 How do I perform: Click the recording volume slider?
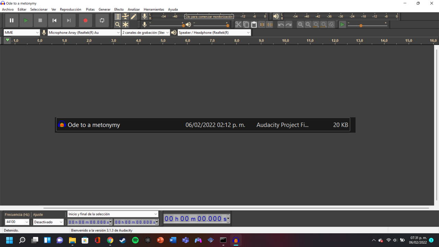pyautogui.click(x=167, y=24)
